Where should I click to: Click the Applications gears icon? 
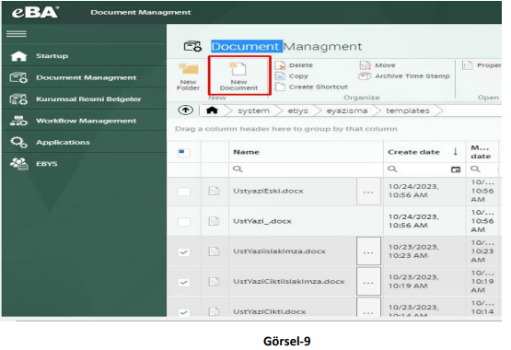pos(18,142)
